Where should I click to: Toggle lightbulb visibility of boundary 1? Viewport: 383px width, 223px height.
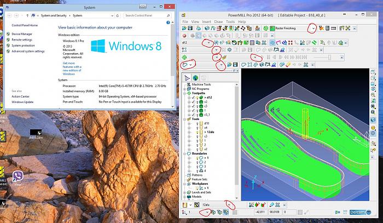pos(197,158)
